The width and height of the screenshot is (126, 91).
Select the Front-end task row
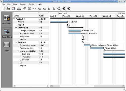tap(31, 57)
